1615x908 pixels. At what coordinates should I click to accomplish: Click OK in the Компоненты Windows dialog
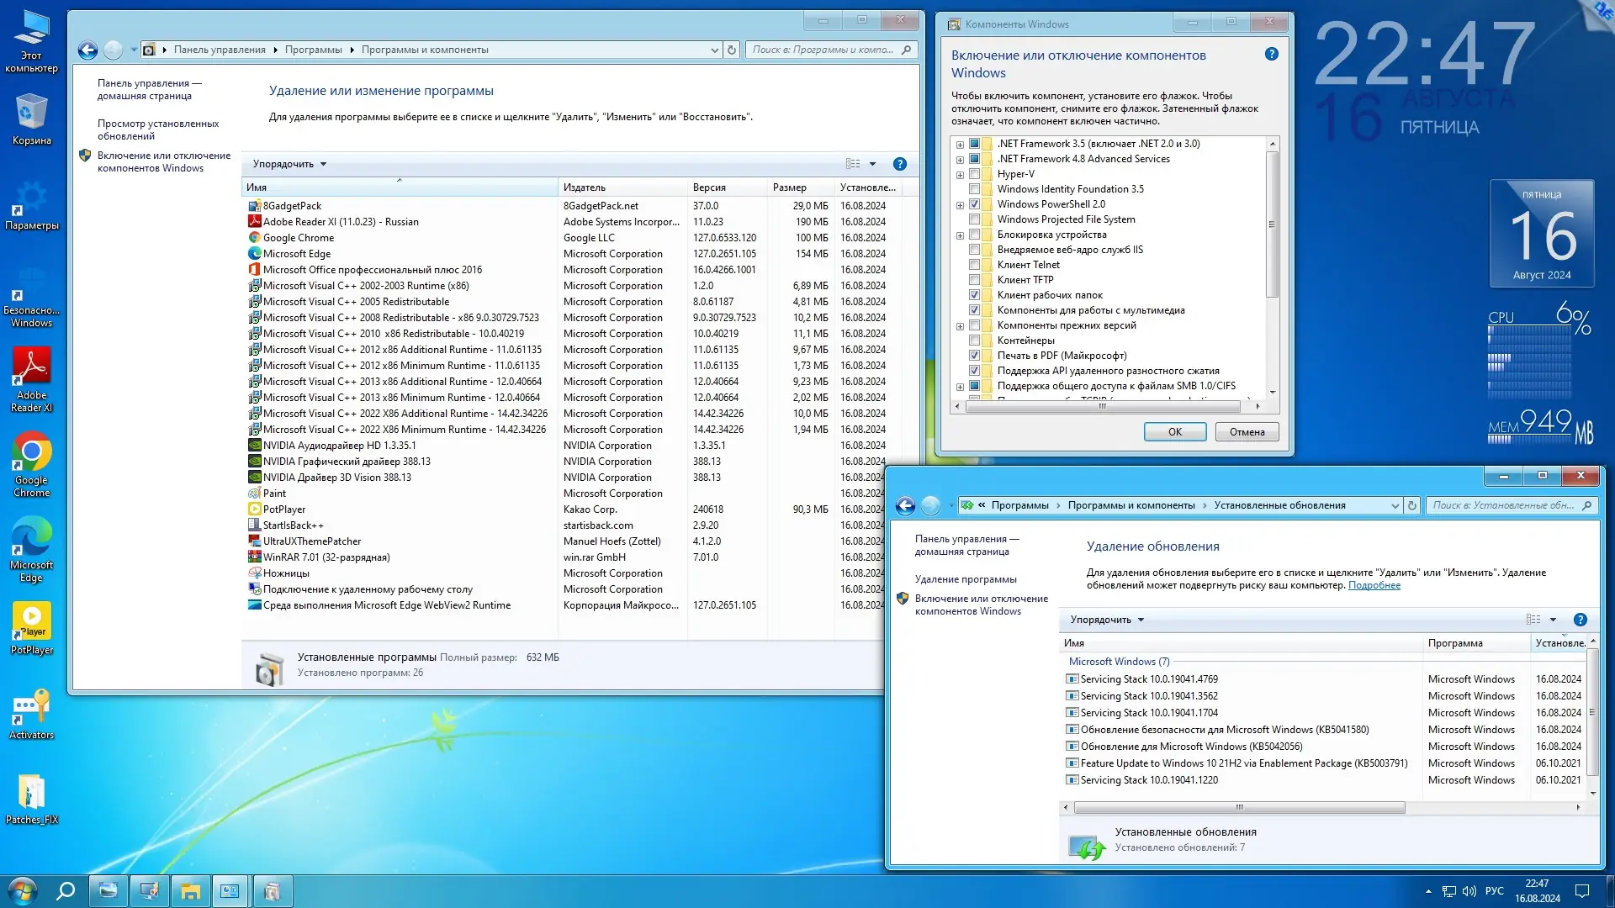pyautogui.click(x=1174, y=431)
